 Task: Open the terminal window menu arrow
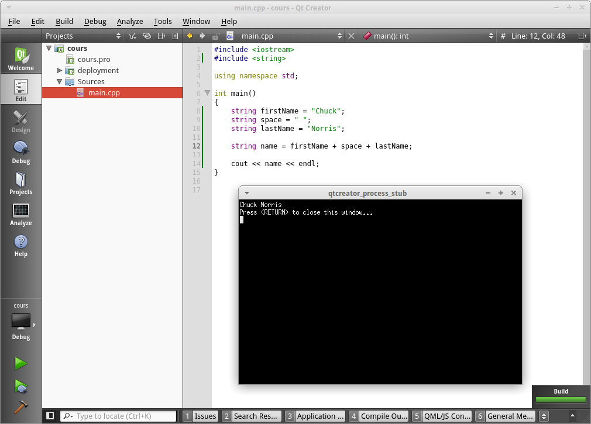pyautogui.click(x=247, y=193)
